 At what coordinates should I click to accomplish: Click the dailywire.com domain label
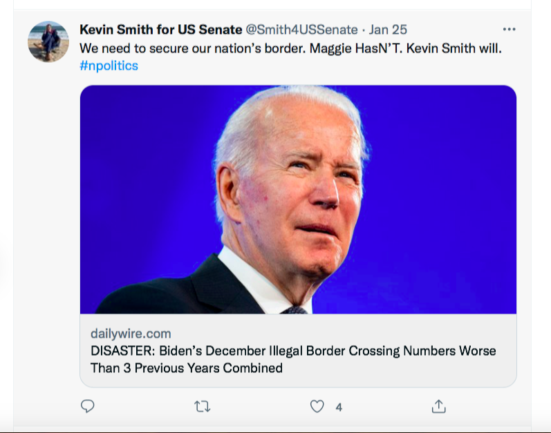131,334
